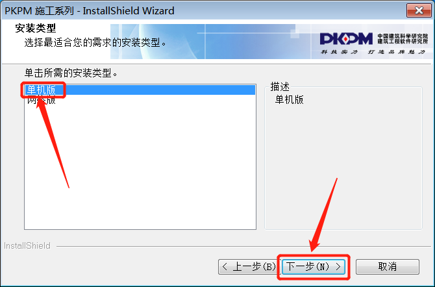Image resolution: width=435 pixels, height=287 pixels.
Task: Close the InstallShield Wizard window
Action: click(419, 10)
